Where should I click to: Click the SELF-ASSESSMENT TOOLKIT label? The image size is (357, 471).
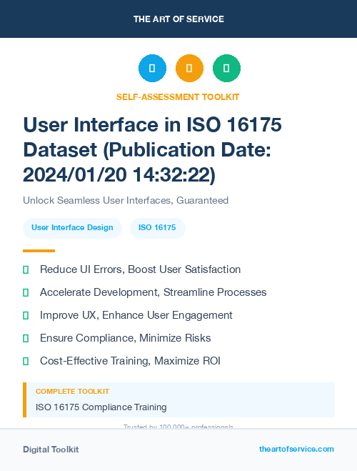[x=178, y=97]
